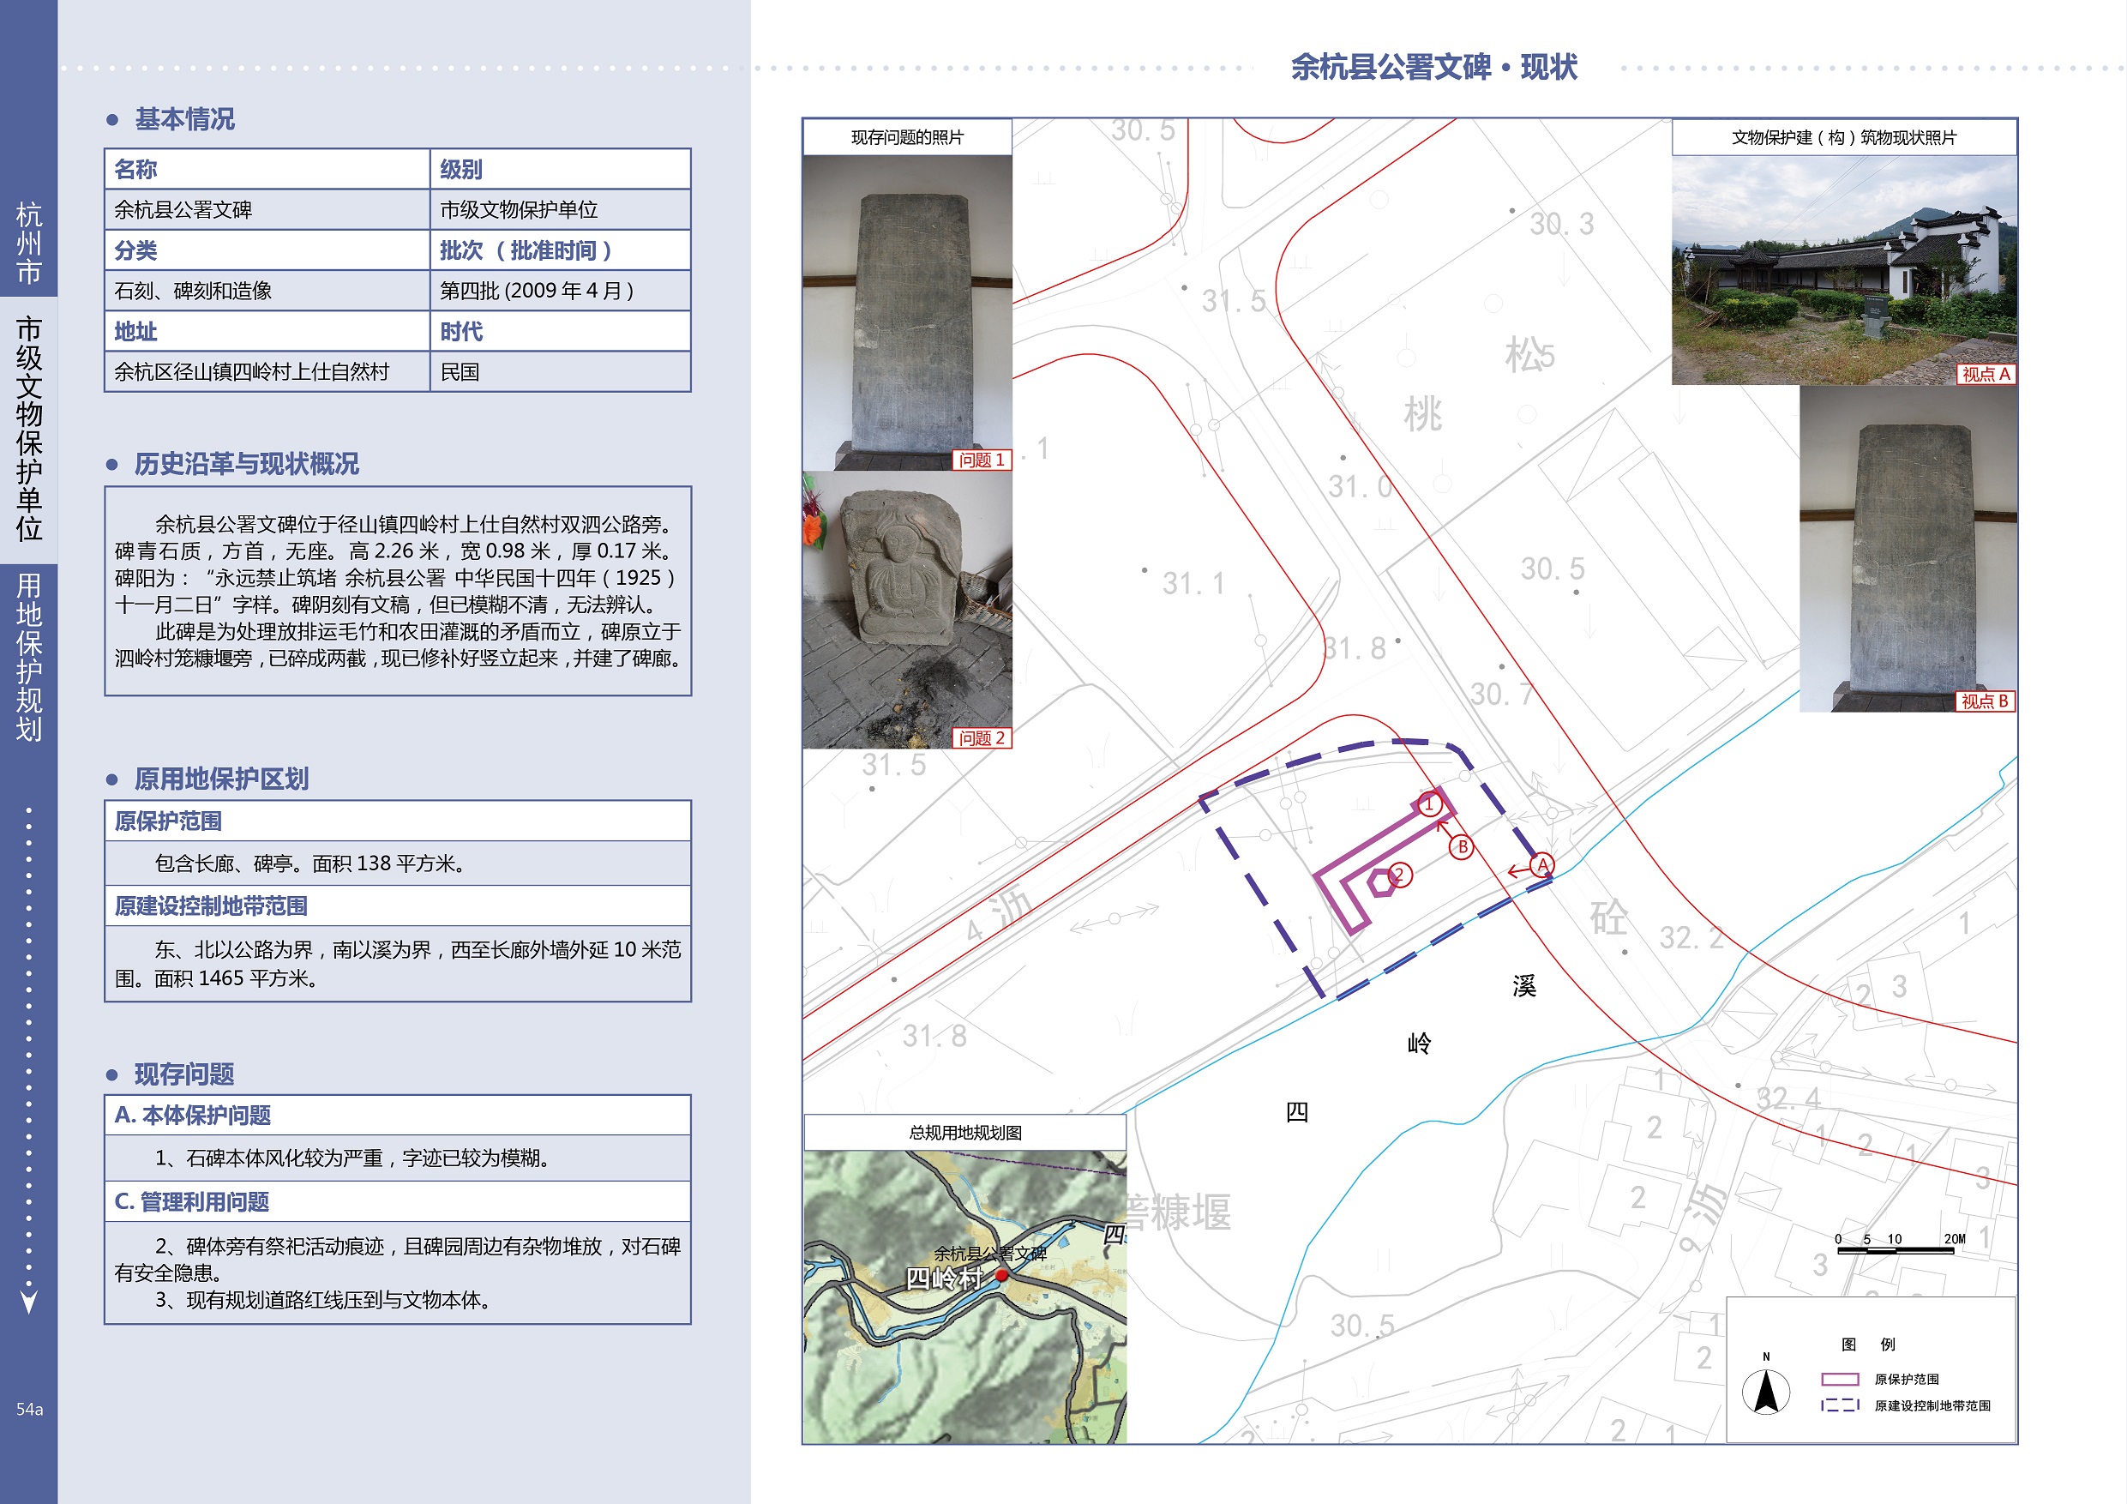Click the magenta 原保护范围 legend swatch
The width and height of the screenshot is (2127, 1504).
(1840, 1379)
